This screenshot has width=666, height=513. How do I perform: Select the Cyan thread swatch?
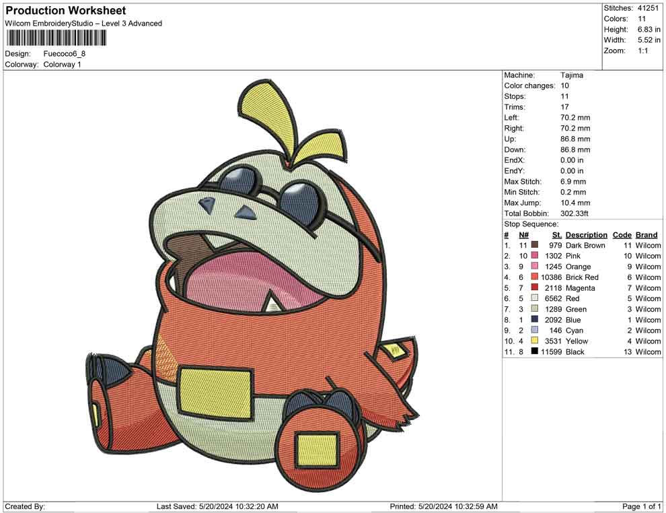[535, 330]
